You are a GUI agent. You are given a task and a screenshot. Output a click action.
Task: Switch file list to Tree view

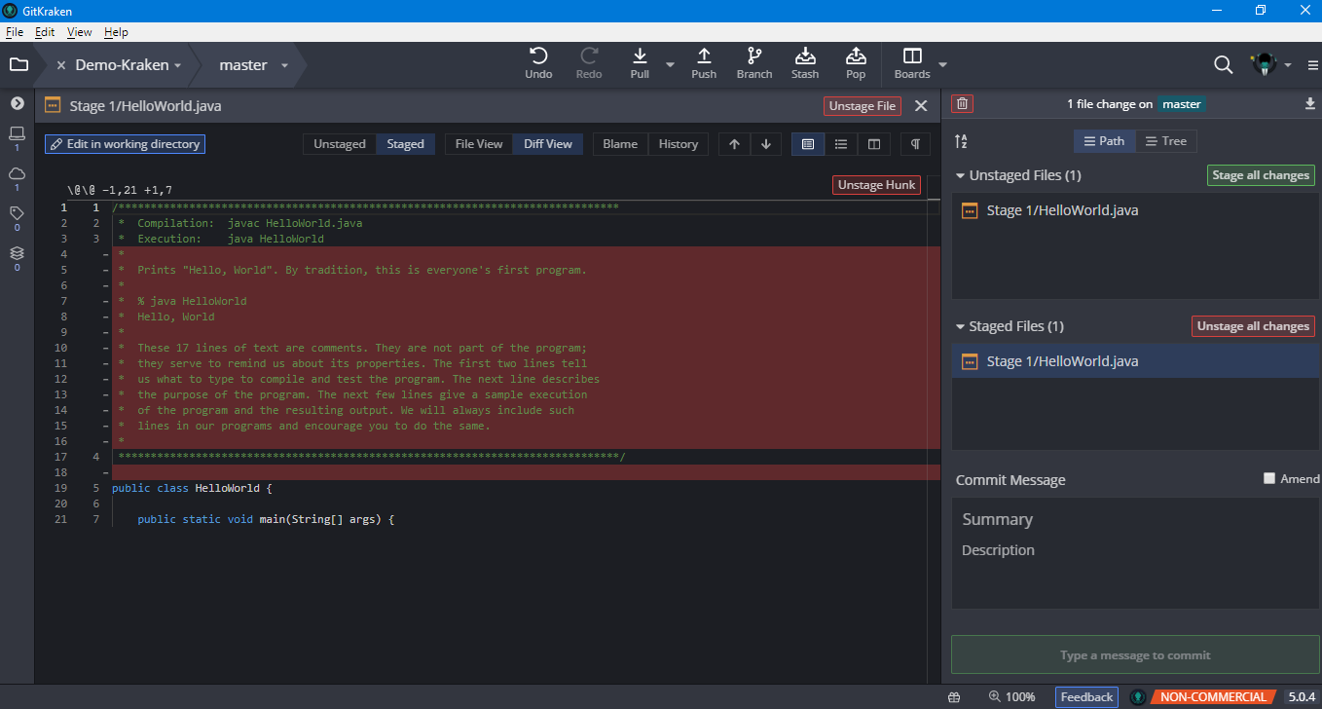point(1165,141)
